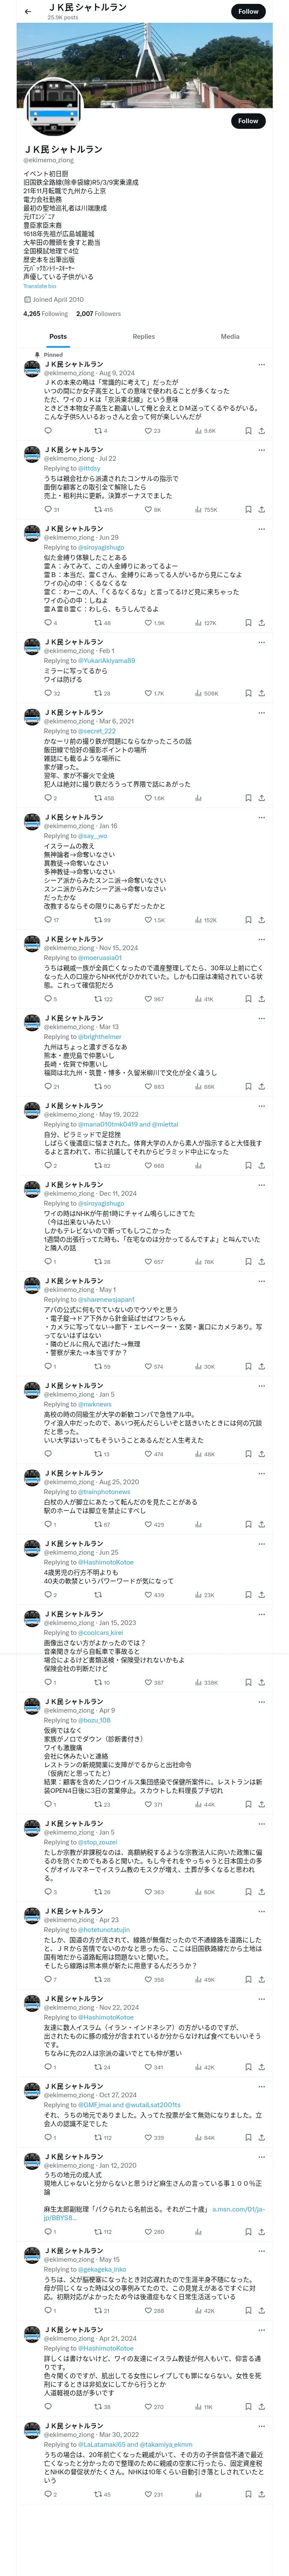Bookmark the pinned post

point(248,431)
